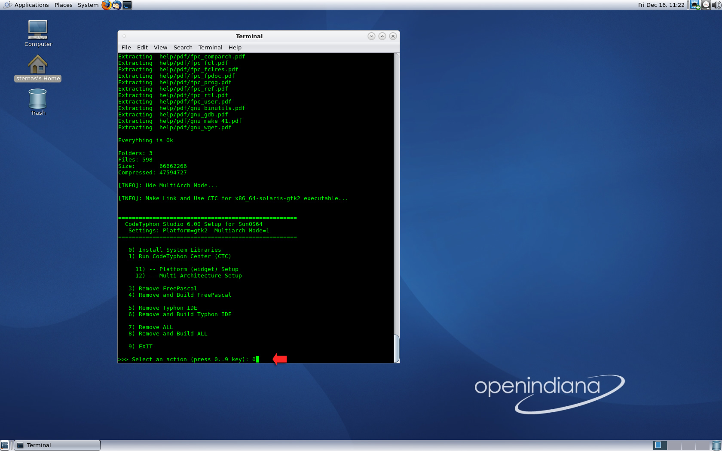Click '7) Remove ALL' line
This screenshot has height=451, width=722.
point(150,327)
